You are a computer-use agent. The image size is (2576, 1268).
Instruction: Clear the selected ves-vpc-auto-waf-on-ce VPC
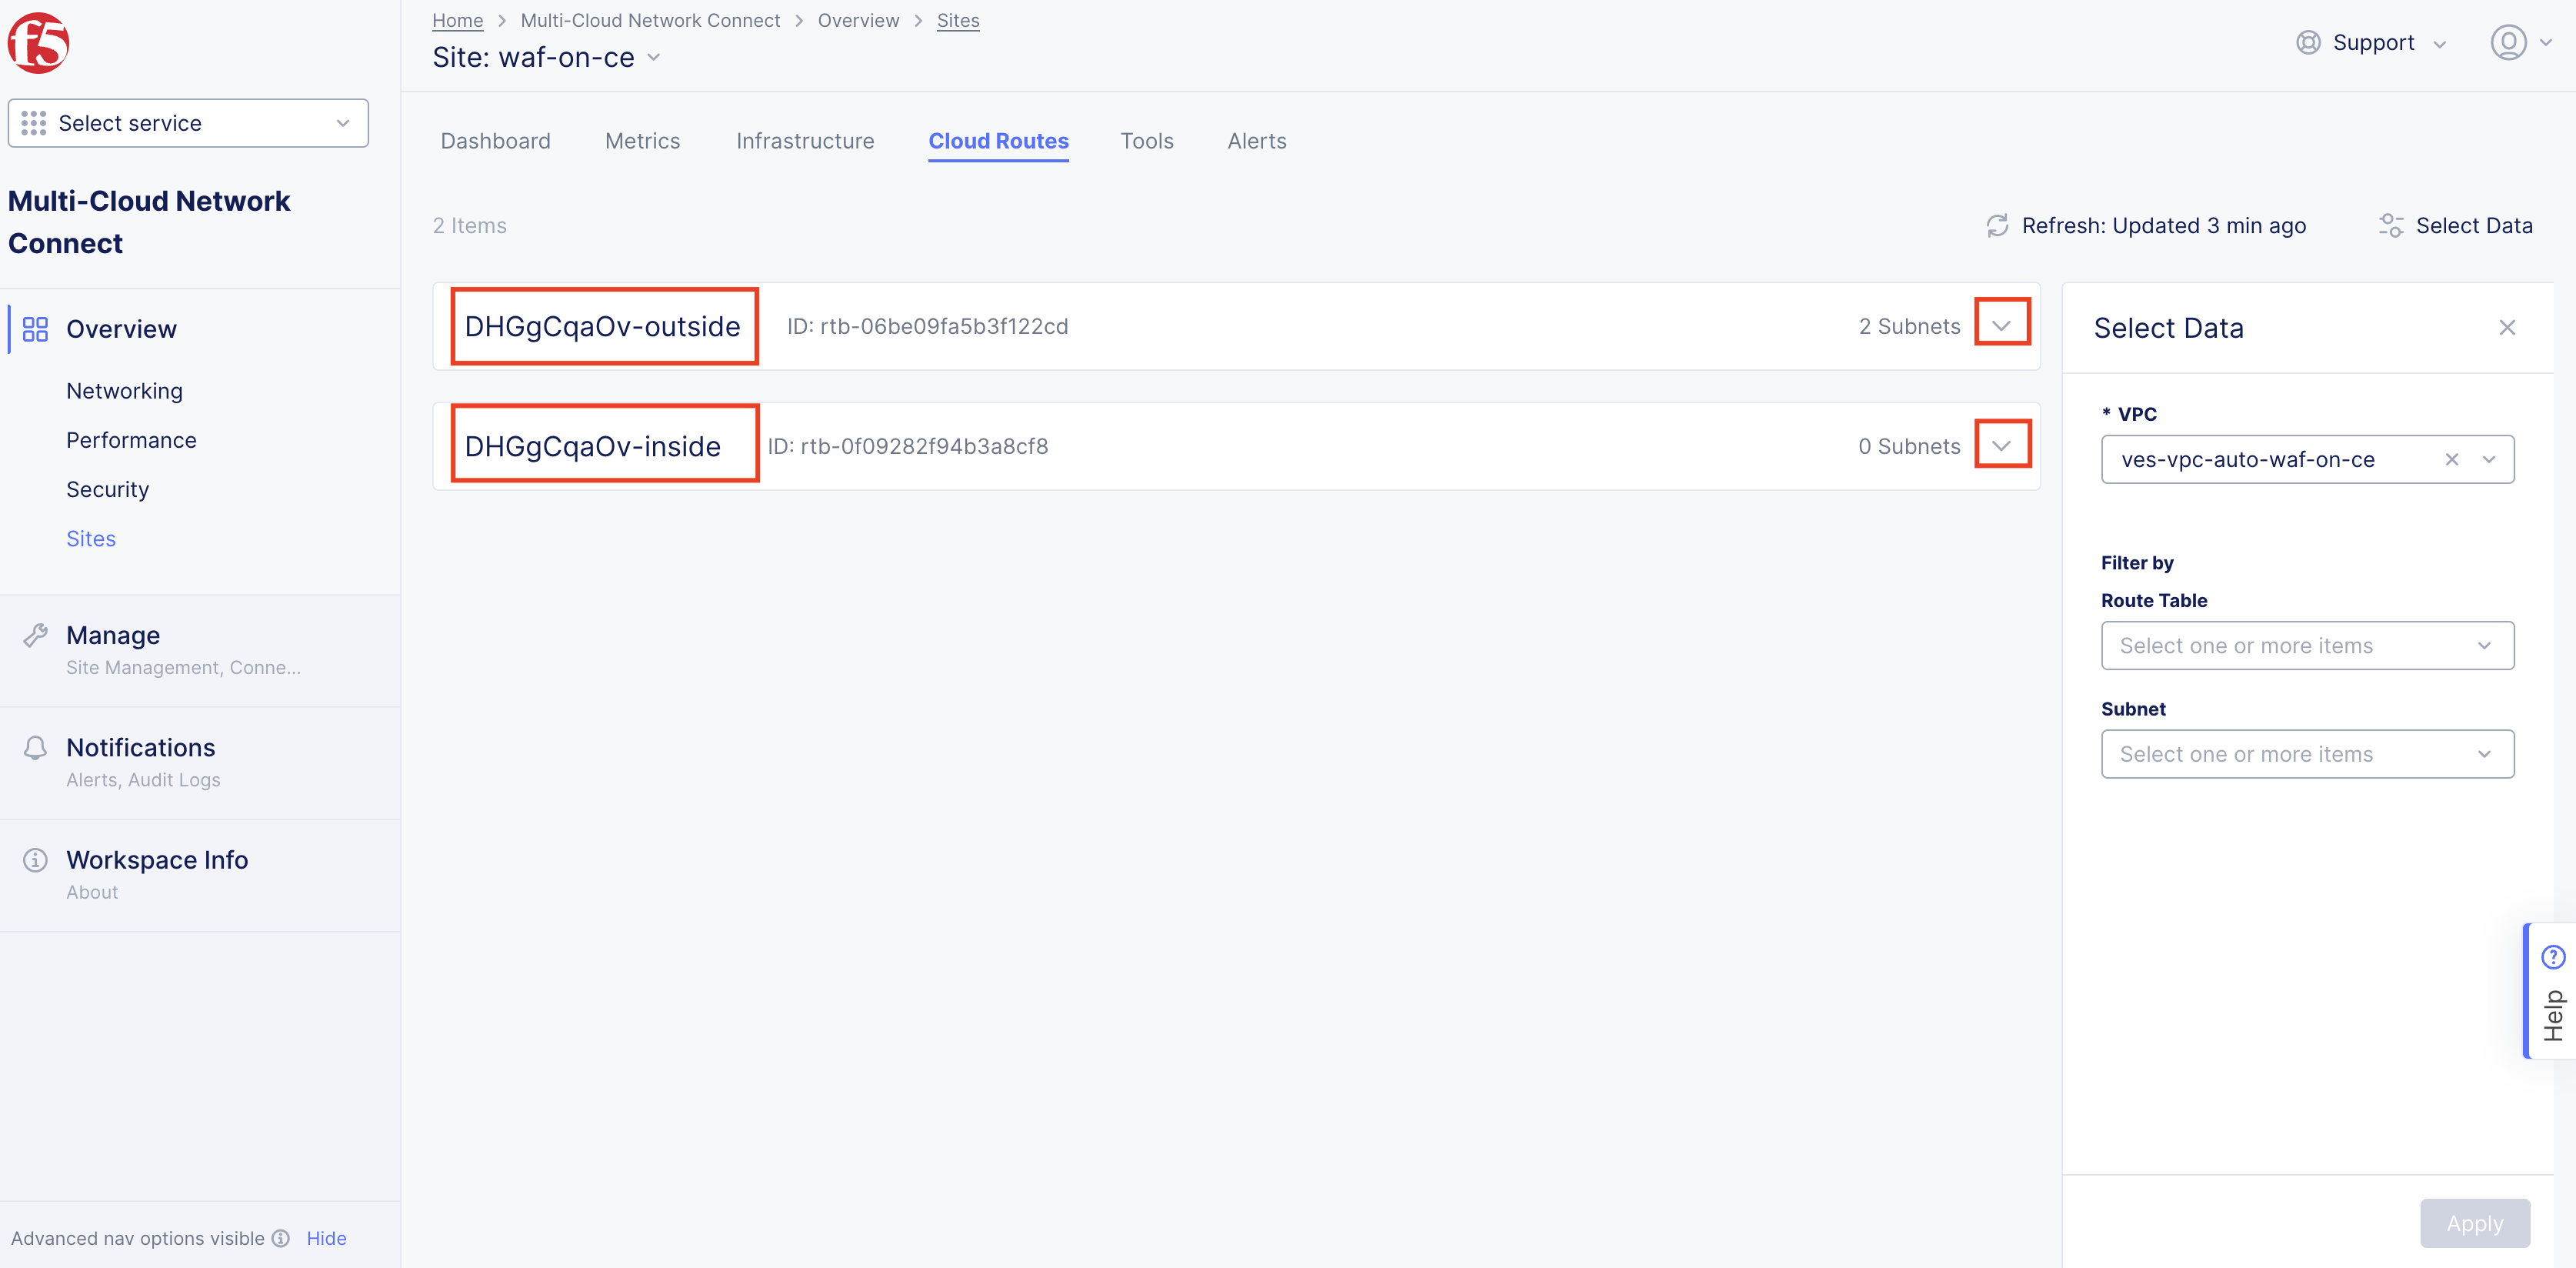click(2452, 460)
